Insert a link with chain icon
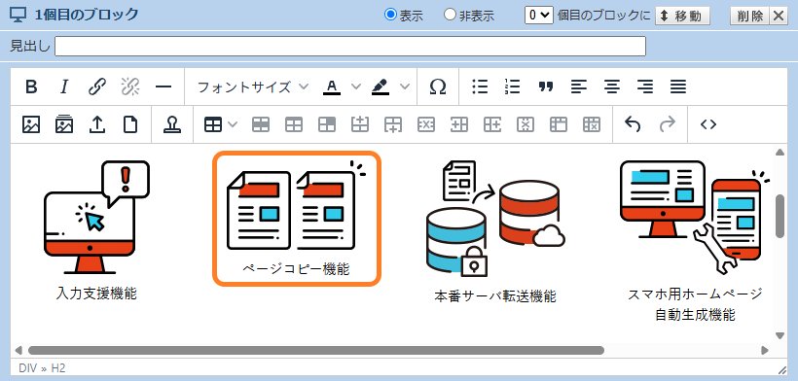Image resolution: width=798 pixels, height=381 pixels. 97,87
